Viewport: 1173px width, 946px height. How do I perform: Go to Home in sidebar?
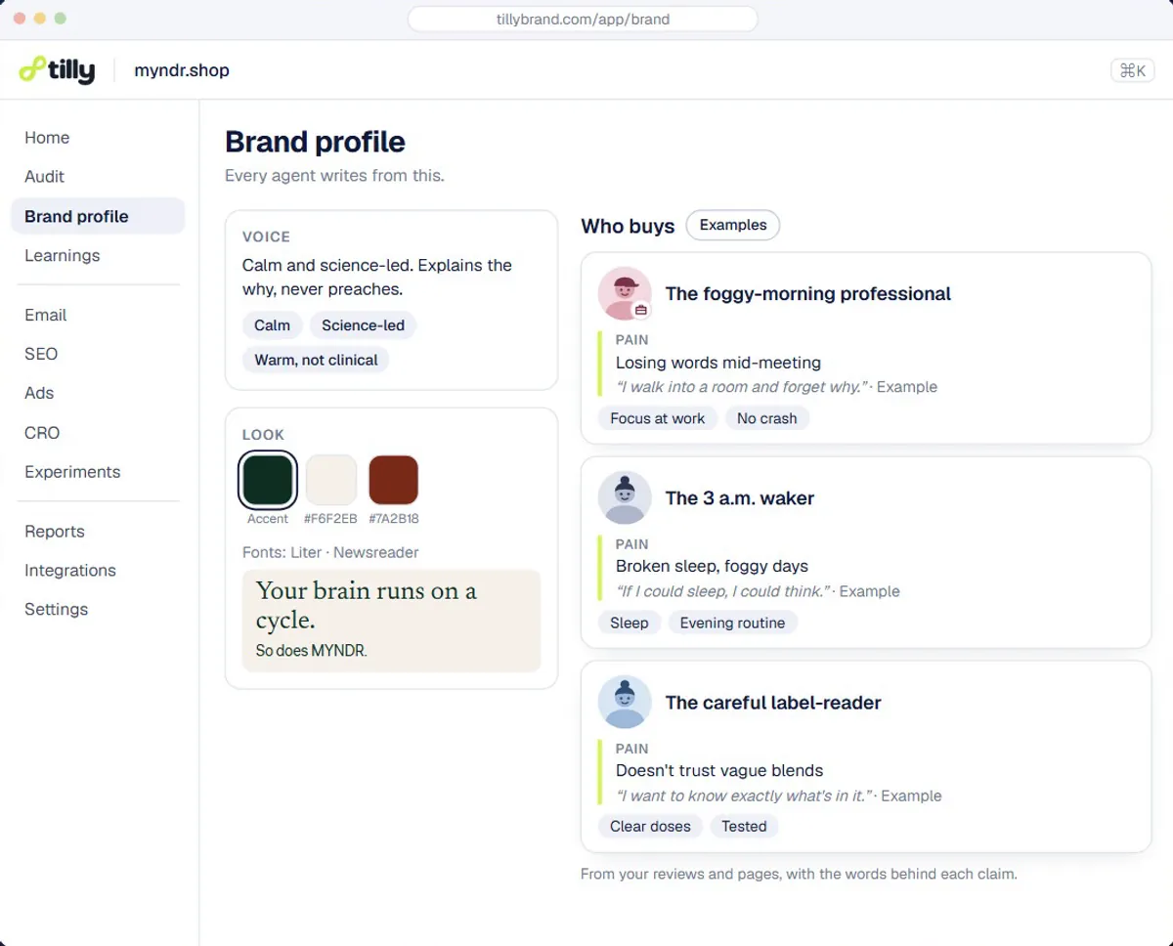click(47, 138)
